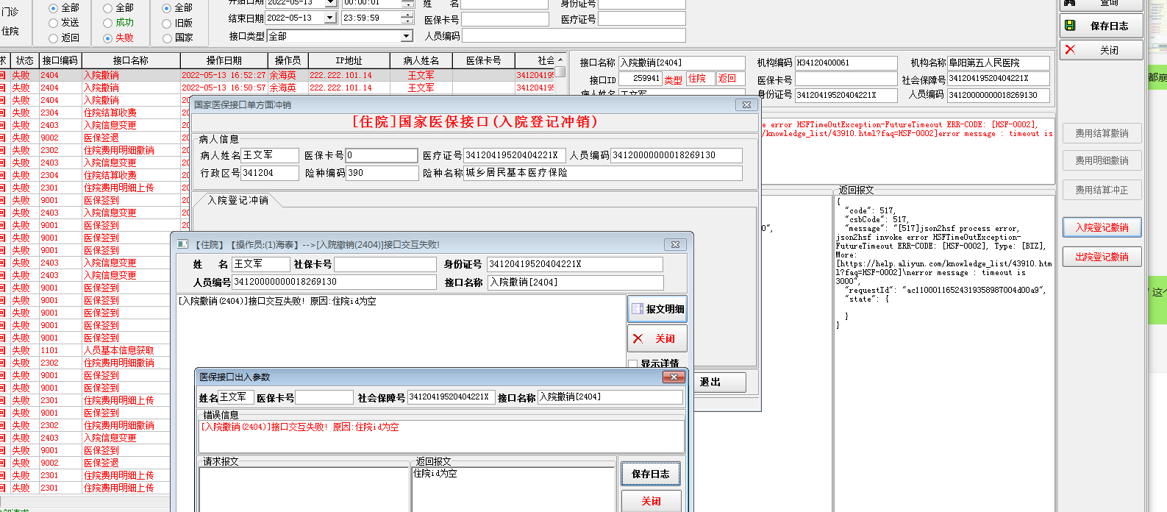Close the 接口交互失败 message dialog title bar

675,244
